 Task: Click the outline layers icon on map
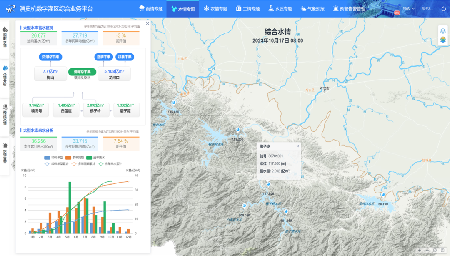(443, 31)
